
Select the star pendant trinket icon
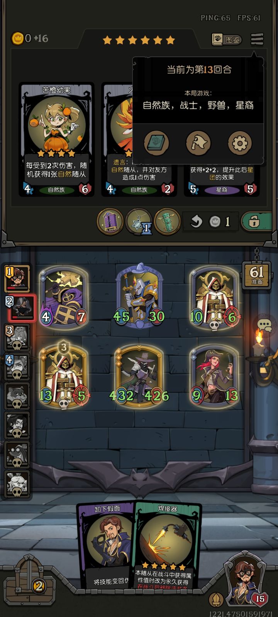tap(139, 221)
